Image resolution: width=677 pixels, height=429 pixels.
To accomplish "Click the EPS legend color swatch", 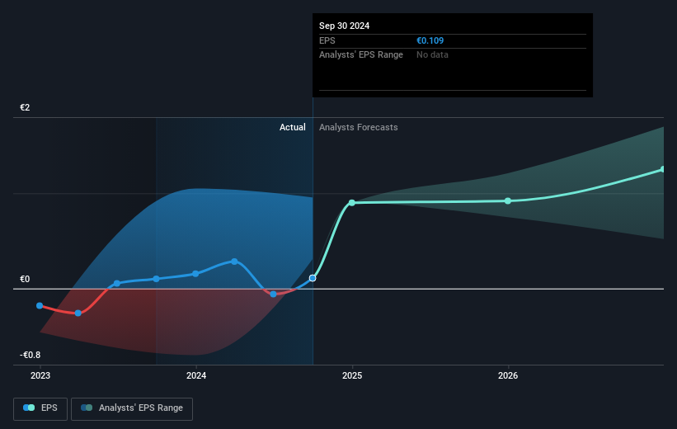I will (29, 408).
